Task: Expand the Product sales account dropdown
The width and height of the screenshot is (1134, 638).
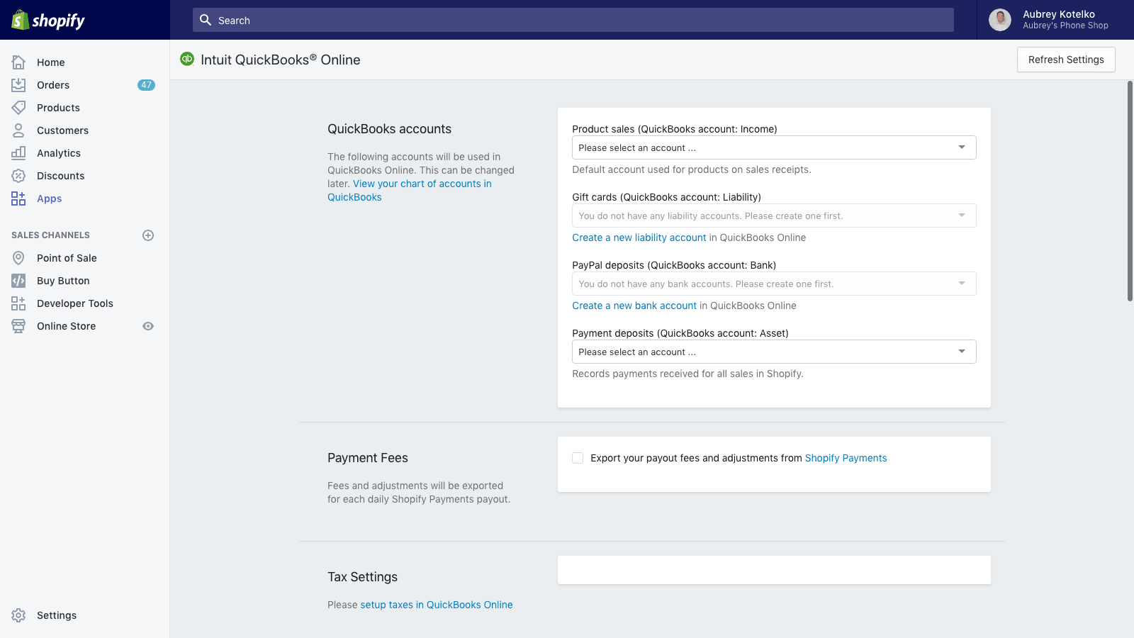Action: (x=773, y=147)
